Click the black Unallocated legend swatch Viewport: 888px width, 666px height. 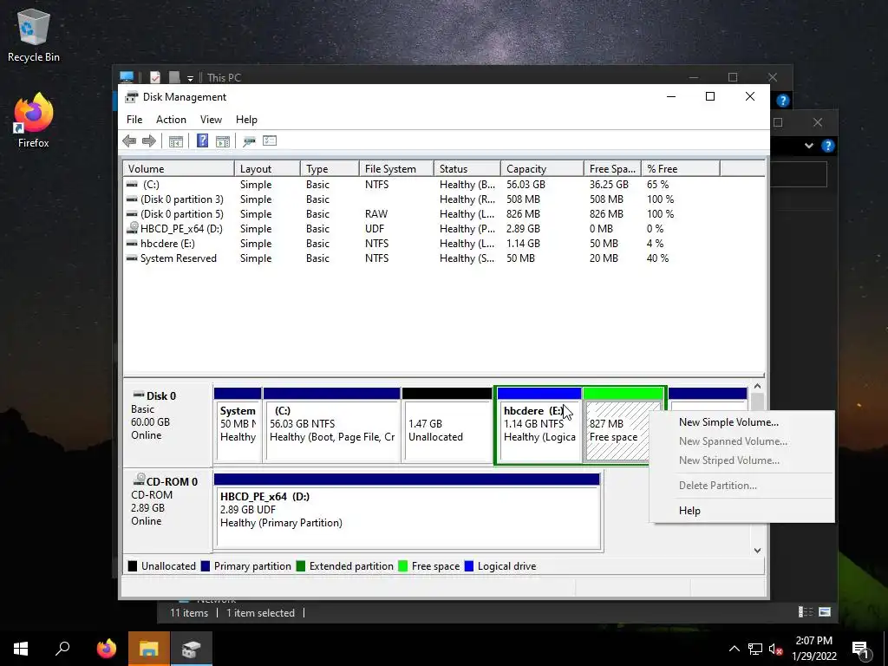(133, 565)
